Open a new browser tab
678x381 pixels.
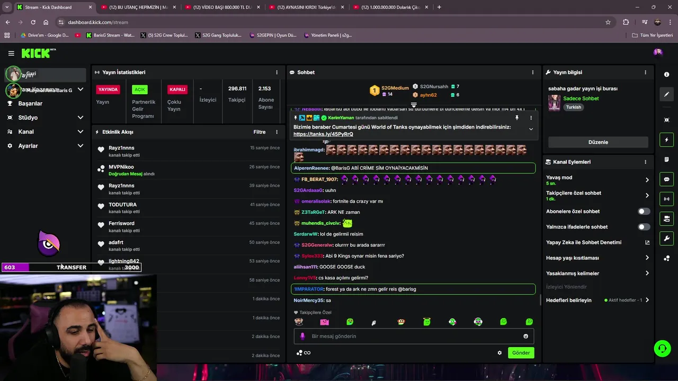point(439,7)
